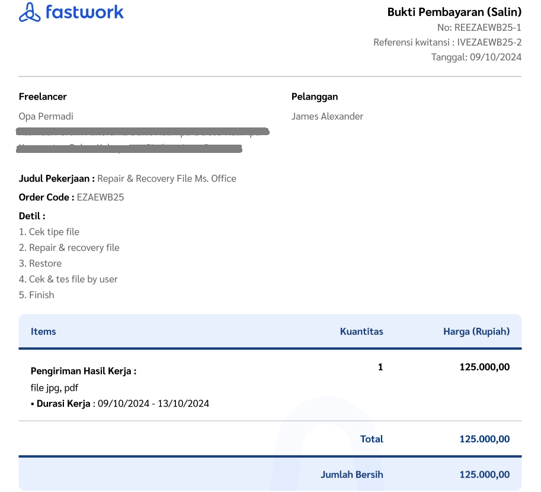Screen dimensions: 541x492
Task: Click the Pelanggan name James Alexander
Action: [327, 116]
